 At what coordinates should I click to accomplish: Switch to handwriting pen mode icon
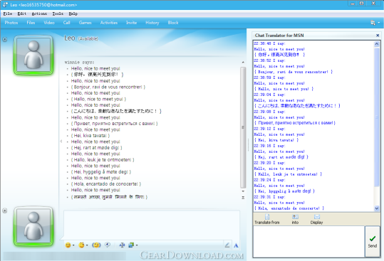coord(227,245)
